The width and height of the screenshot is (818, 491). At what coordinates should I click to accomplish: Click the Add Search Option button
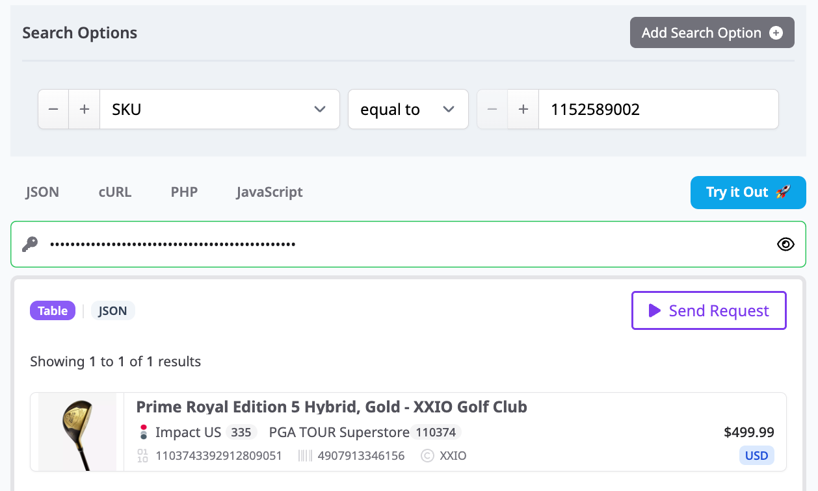click(x=712, y=32)
